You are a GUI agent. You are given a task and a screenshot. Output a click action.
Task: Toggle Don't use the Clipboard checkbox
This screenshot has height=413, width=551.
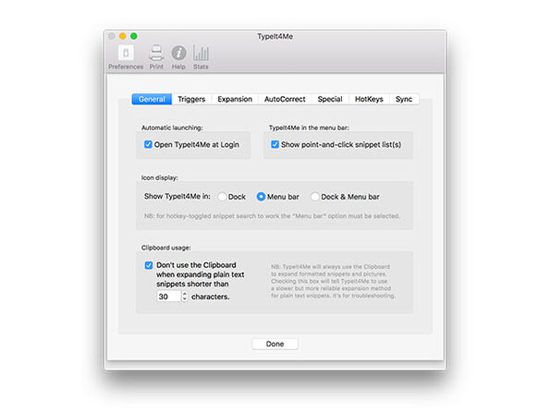[149, 265]
